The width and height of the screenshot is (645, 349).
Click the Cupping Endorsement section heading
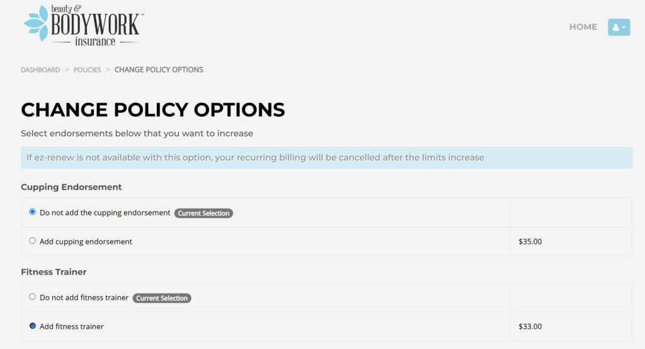71,187
